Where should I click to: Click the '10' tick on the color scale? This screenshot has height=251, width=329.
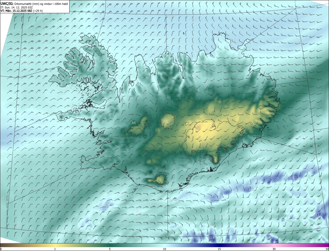pos(164,249)
